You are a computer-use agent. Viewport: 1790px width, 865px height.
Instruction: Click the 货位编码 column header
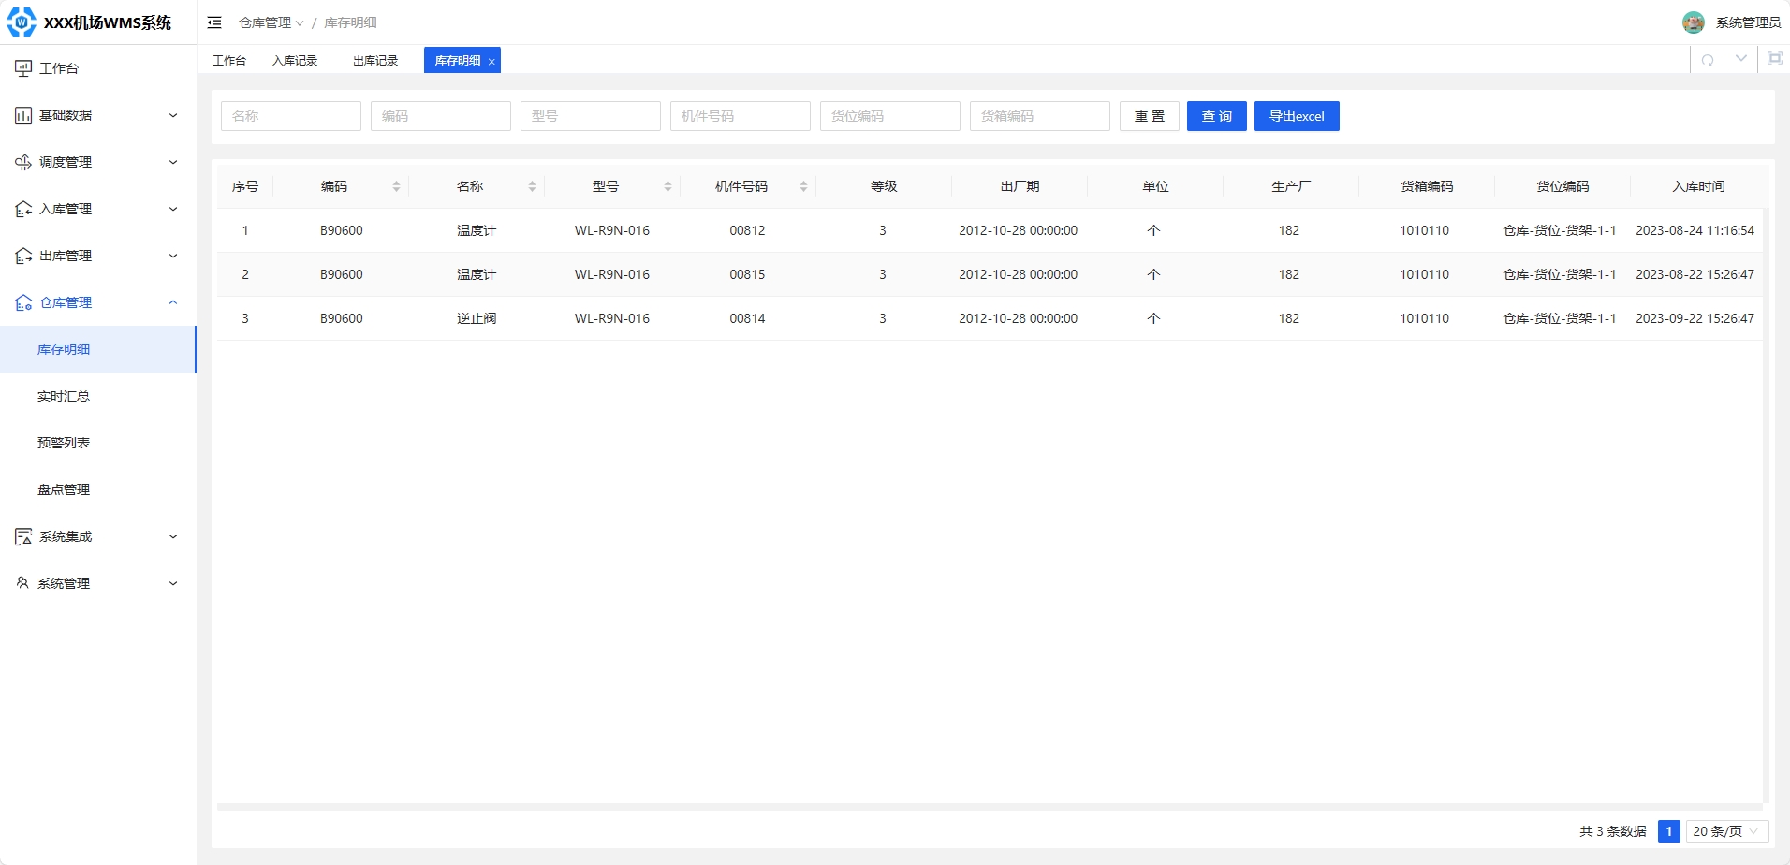coord(1563,186)
